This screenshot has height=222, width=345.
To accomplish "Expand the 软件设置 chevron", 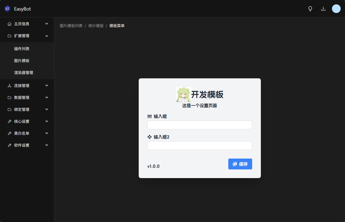I will click(x=47, y=145).
